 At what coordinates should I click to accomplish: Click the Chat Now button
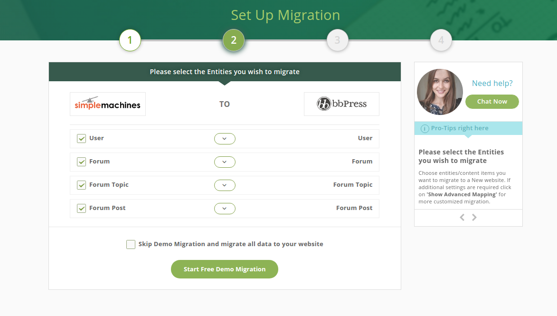tap(492, 102)
